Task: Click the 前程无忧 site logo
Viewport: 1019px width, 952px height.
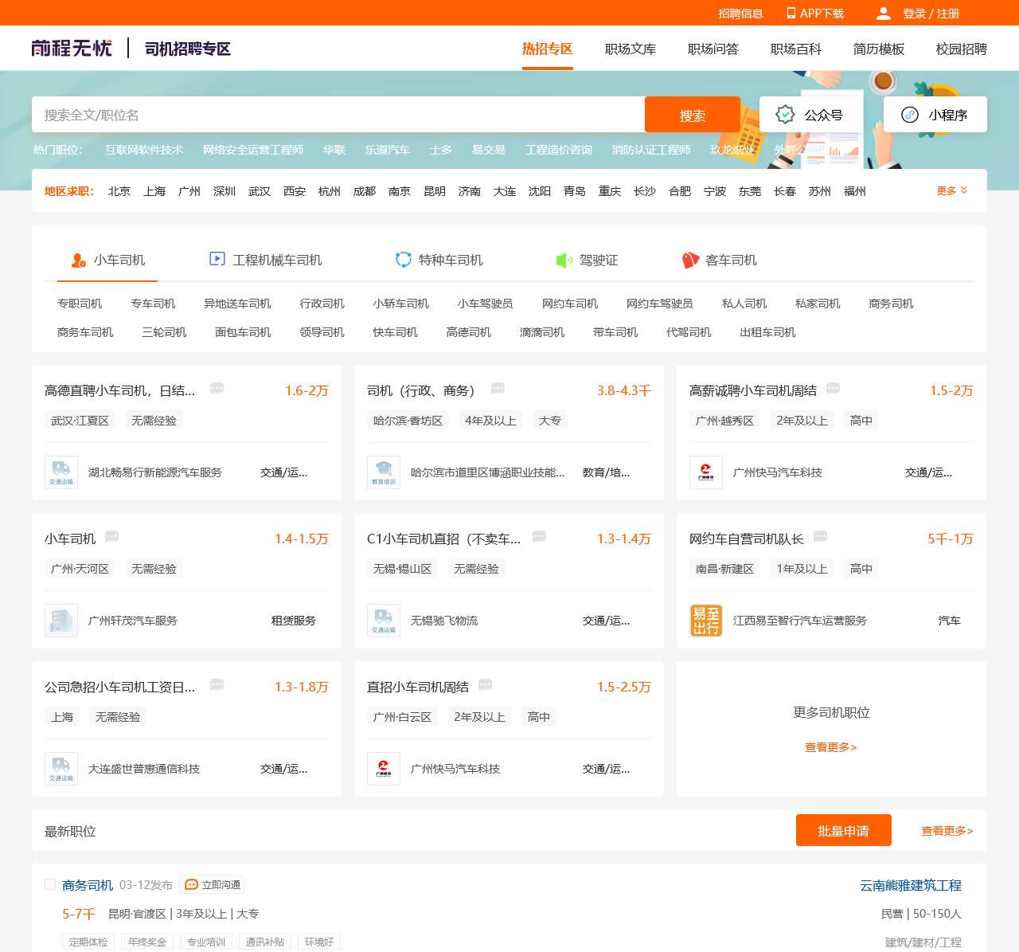Action: (72, 49)
